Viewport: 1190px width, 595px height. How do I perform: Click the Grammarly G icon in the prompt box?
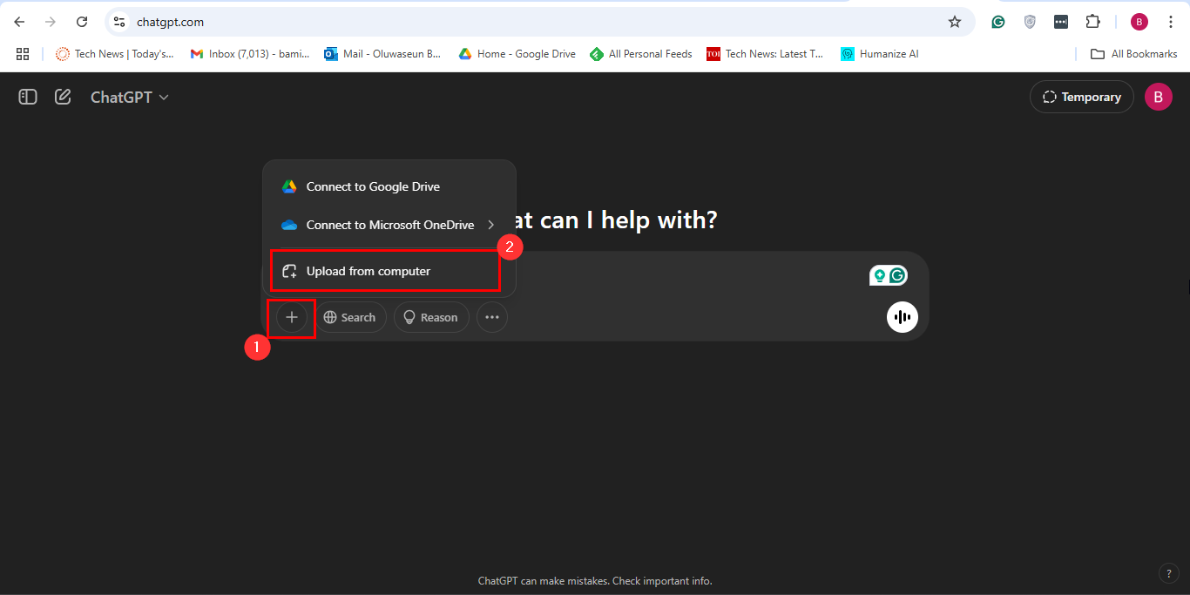[898, 275]
